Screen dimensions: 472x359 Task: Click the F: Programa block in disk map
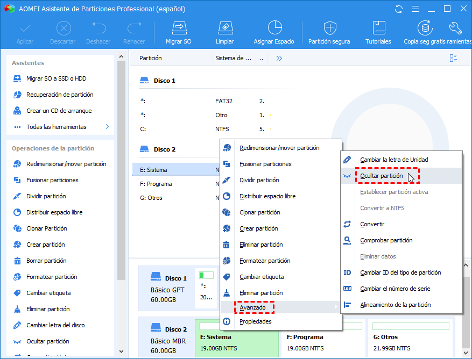pos(323,339)
